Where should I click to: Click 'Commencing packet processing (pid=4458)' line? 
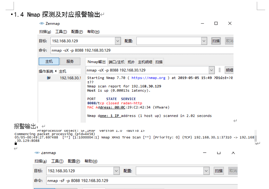(x=55, y=134)
